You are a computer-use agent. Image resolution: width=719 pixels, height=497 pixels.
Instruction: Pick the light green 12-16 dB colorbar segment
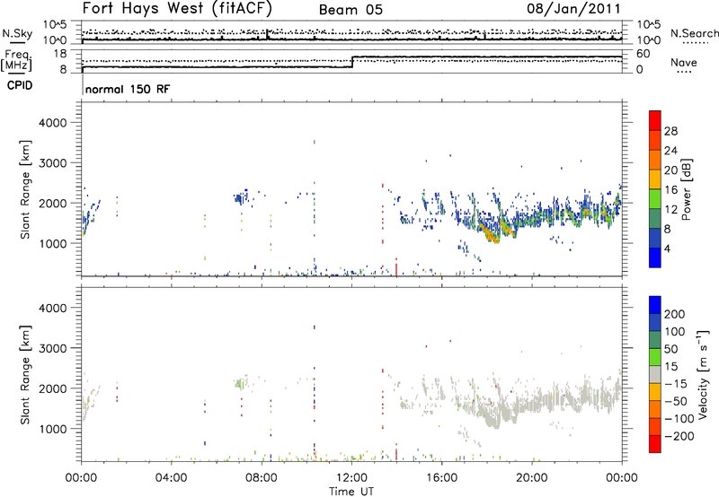pos(655,199)
